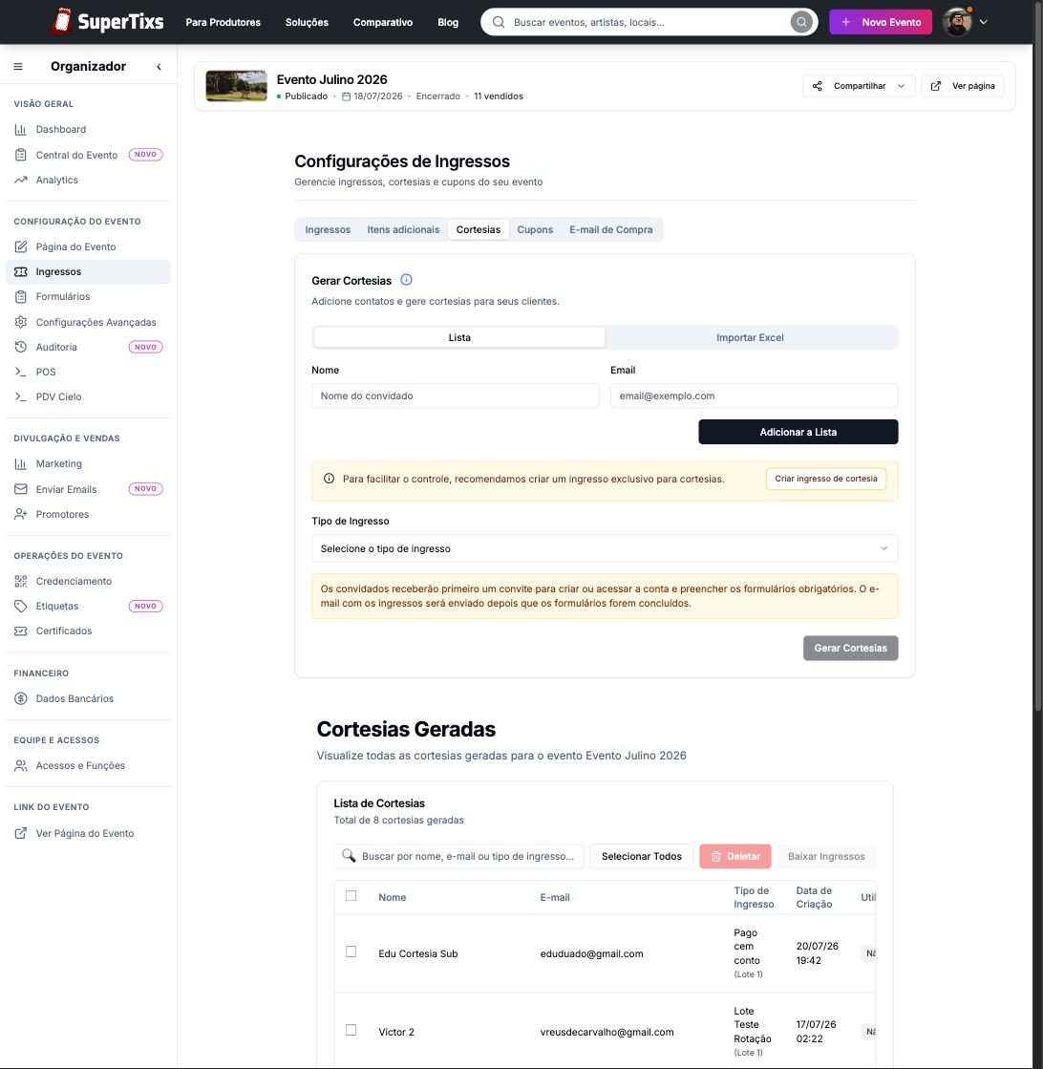This screenshot has width=1043, height=1069.
Task: Open the Tipo de Ingresso dropdown
Action: pos(605,548)
